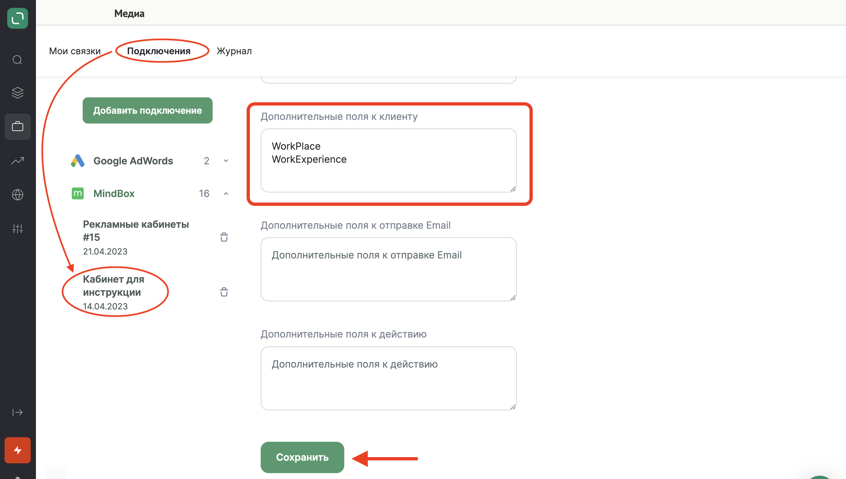The width and height of the screenshot is (846, 479).
Task: Open the trend chart icon in sidebar
Action: click(x=17, y=160)
